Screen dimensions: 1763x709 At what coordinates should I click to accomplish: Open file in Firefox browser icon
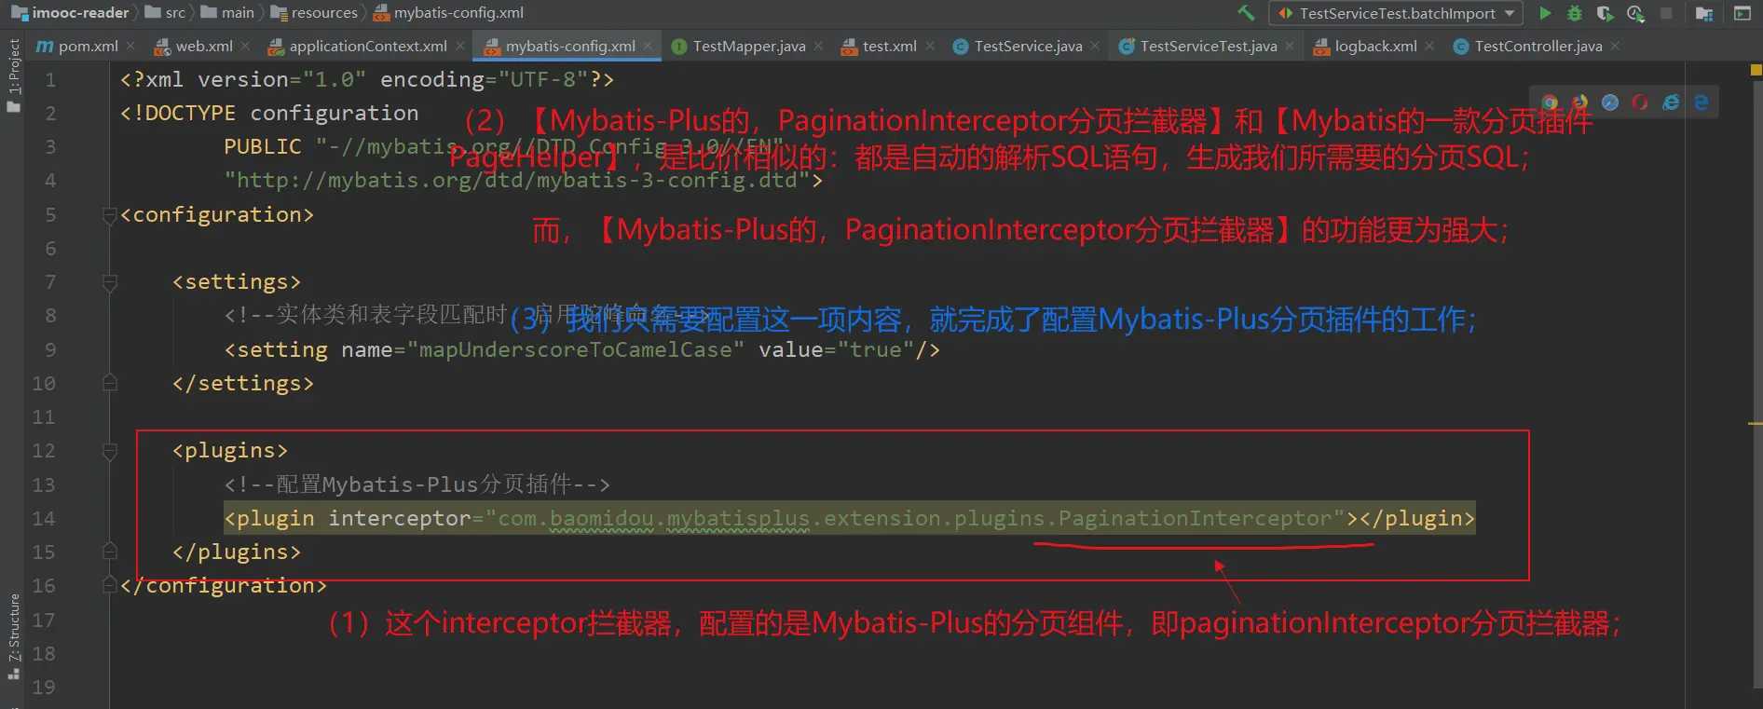click(1579, 102)
